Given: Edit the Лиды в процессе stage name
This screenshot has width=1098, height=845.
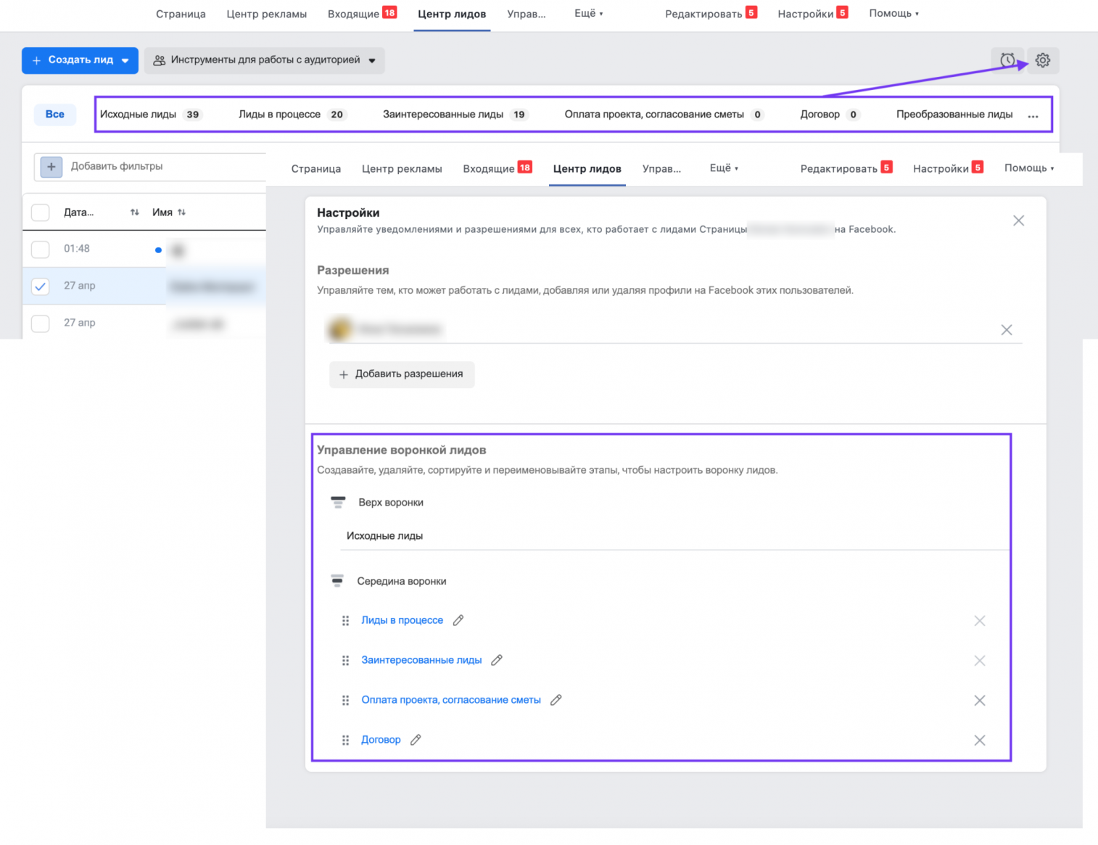Looking at the screenshot, I should pyautogui.click(x=458, y=620).
